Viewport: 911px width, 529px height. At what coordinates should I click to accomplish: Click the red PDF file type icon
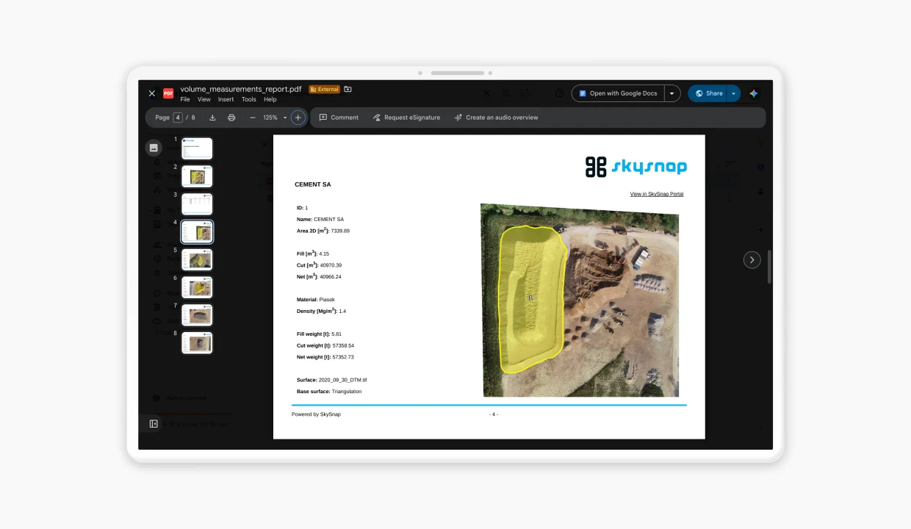pyautogui.click(x=168, y=93)
